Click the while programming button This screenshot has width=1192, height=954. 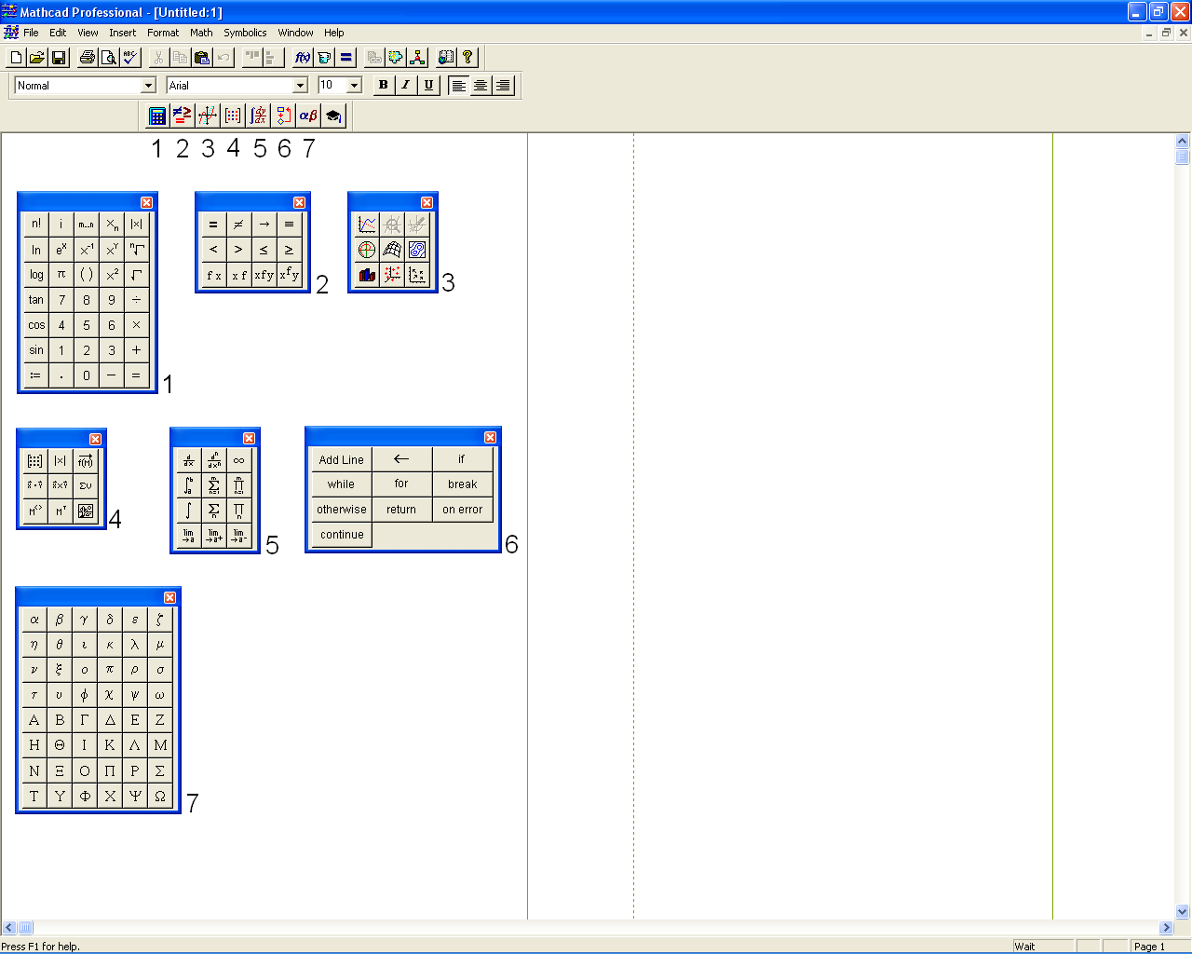tap(341, 484)
